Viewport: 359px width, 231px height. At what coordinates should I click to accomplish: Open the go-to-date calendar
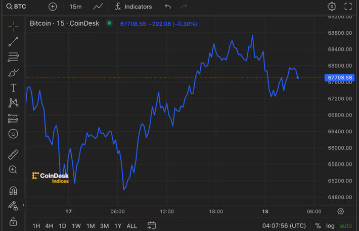(x=151, y=225)
